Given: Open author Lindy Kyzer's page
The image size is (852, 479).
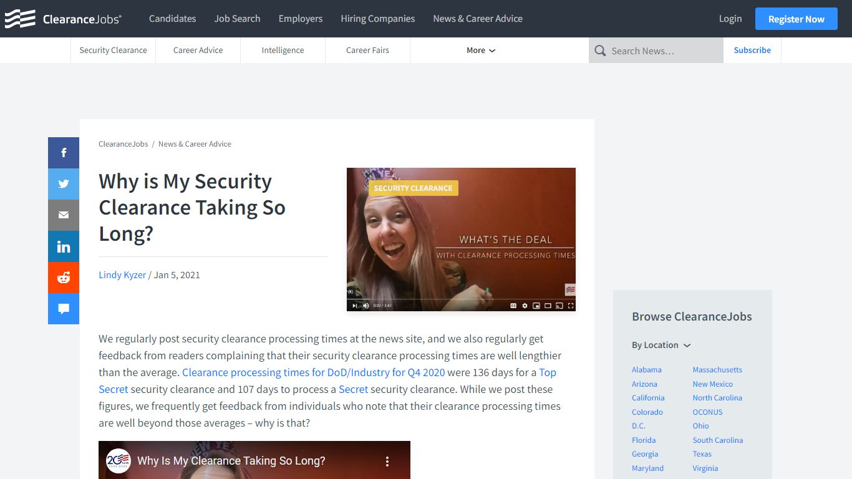Looking at the screenshot, I should click(122, 275).
